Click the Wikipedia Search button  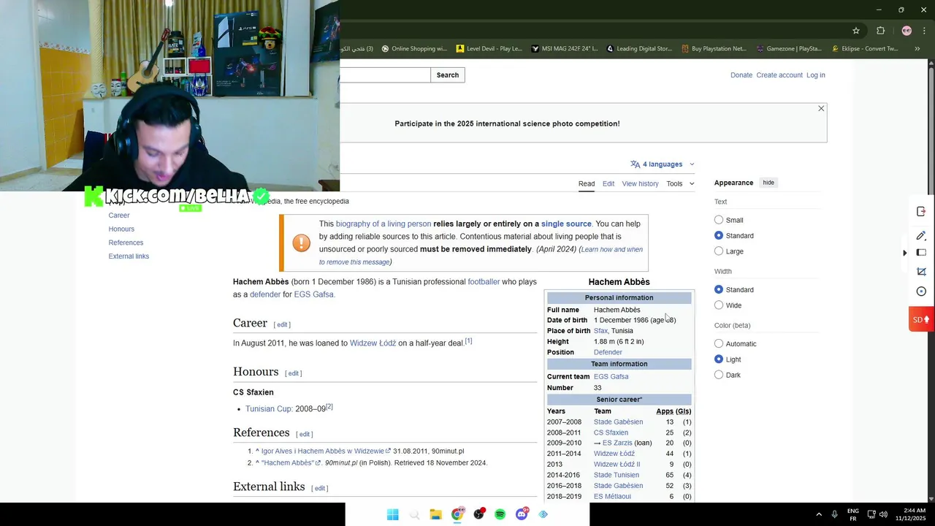coord(448,75)
